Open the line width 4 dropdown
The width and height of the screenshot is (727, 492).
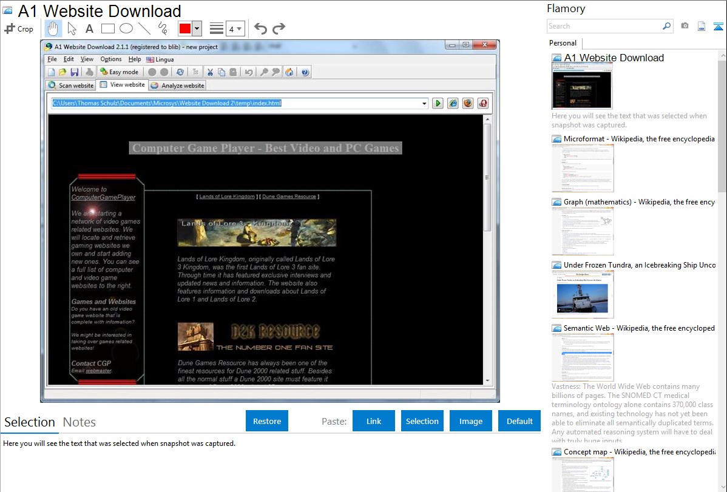click(235, 29)
